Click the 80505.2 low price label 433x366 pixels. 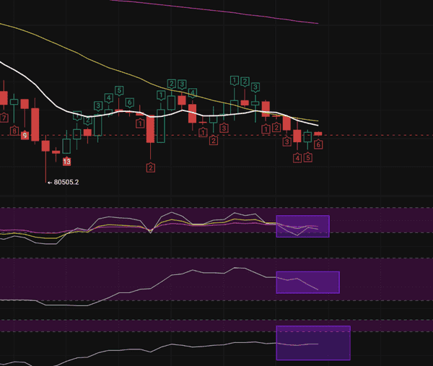(65, 182)
